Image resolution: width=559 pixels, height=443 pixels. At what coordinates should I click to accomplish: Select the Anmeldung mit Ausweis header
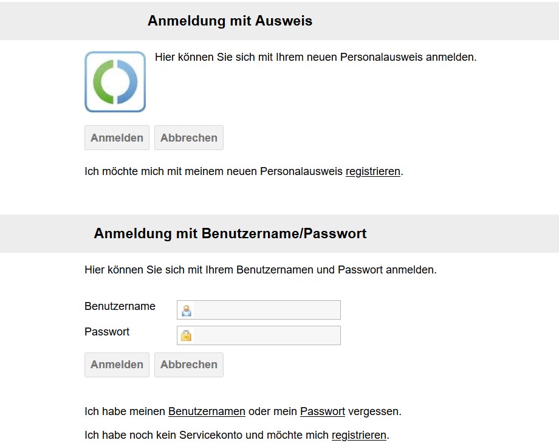[229, 20]
